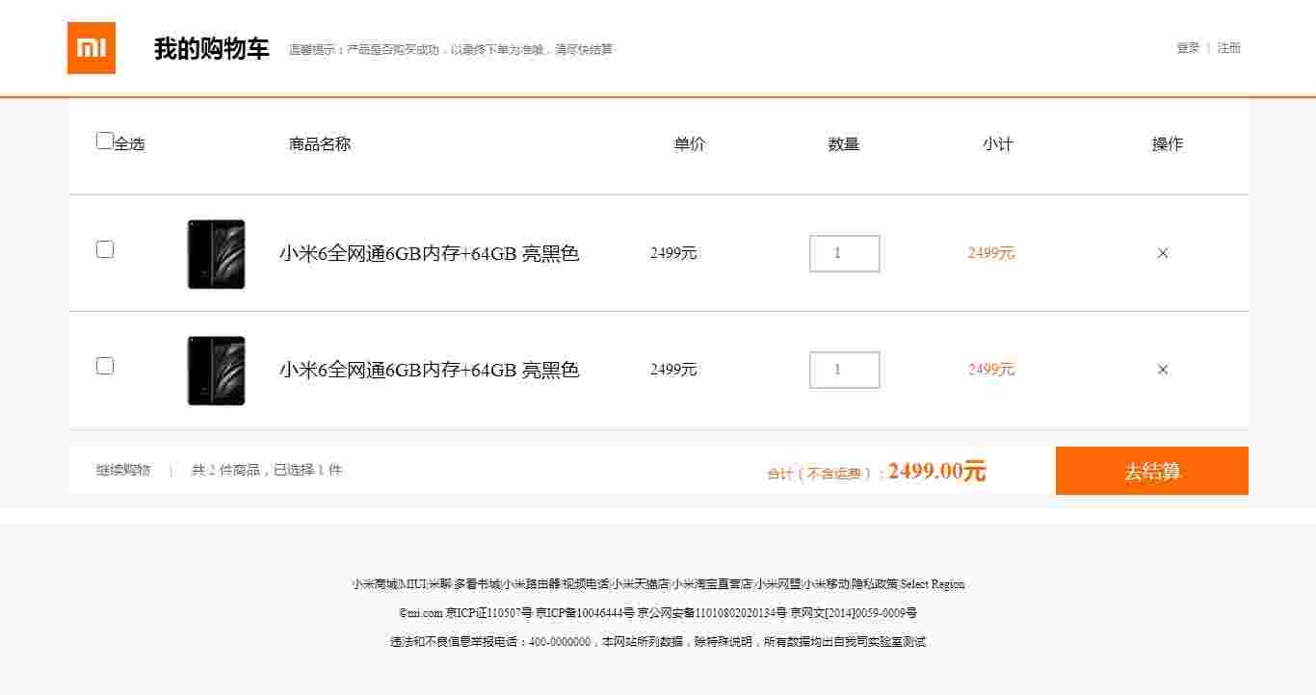Viewport: 1316px width, 695px height.
Task: Click the orange subtotal 2499元 in first row
Action: pyautogui.click(x=991, y=253)
